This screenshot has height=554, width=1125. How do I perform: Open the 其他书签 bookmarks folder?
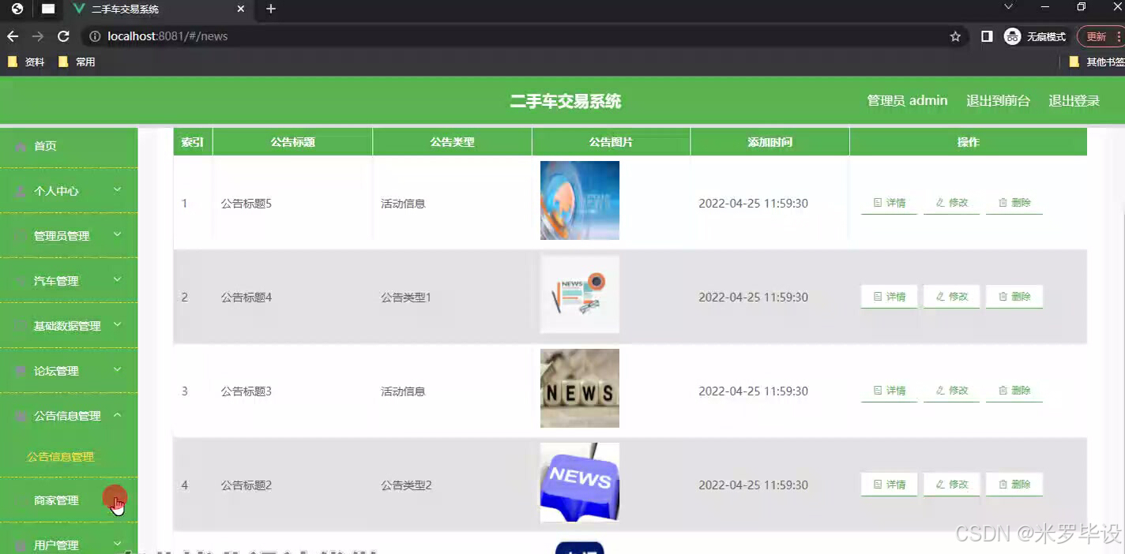click(1097, 62)
